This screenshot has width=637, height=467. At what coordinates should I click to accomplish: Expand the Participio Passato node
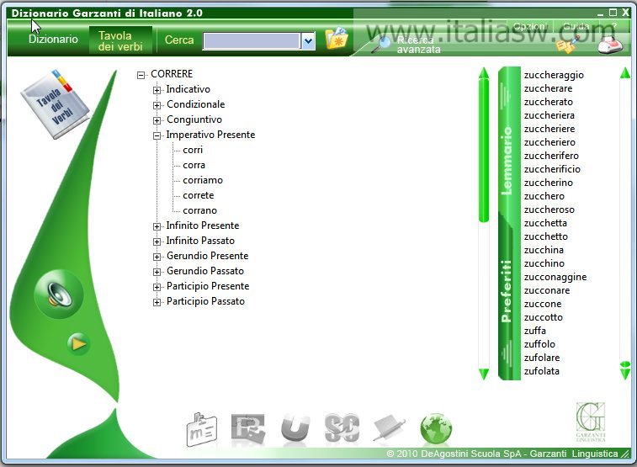[x=157, y=302]
